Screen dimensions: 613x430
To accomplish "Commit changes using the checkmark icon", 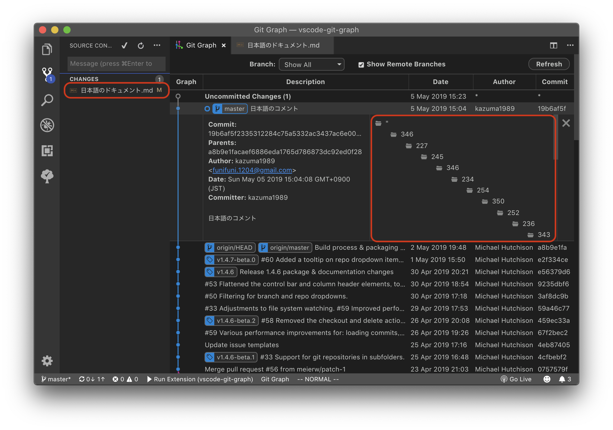I will point(124,45).
